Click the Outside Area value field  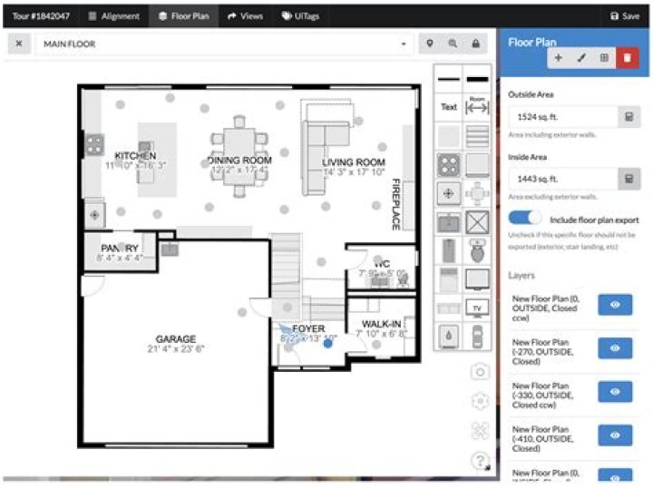click(563, 117)
